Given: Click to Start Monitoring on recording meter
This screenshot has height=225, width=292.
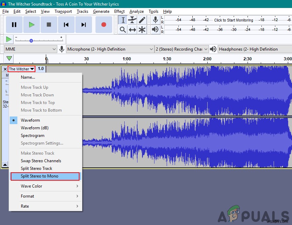Looking at the screenshot, I should pyautogui.click(x=233, y=20).
